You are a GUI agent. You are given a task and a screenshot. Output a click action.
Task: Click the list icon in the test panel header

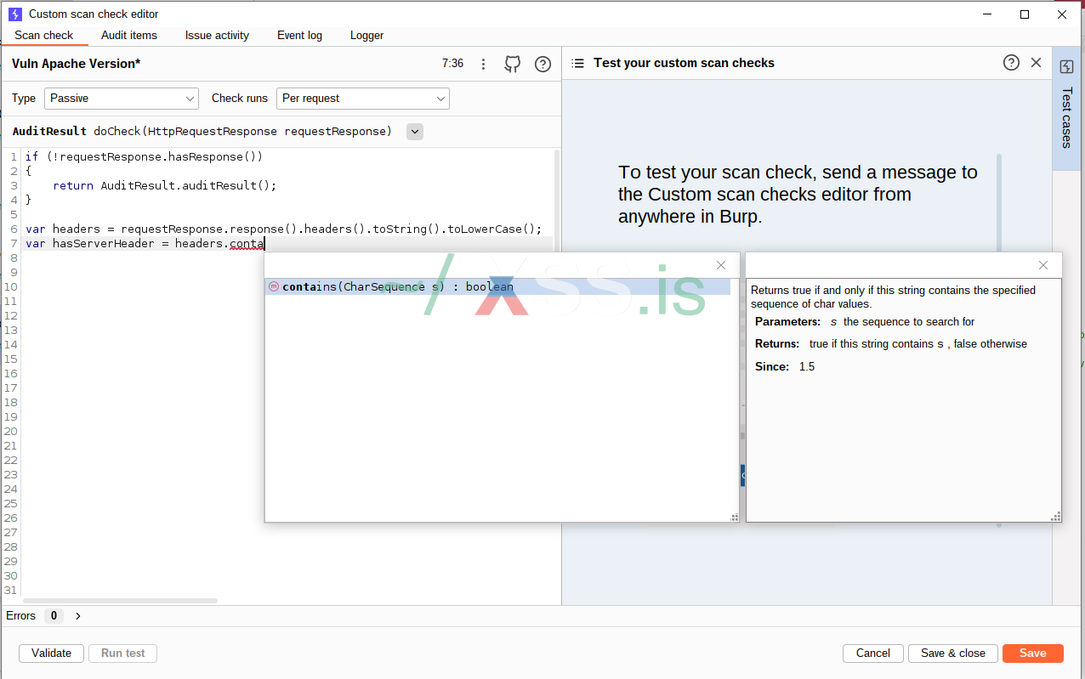point(577,63)
